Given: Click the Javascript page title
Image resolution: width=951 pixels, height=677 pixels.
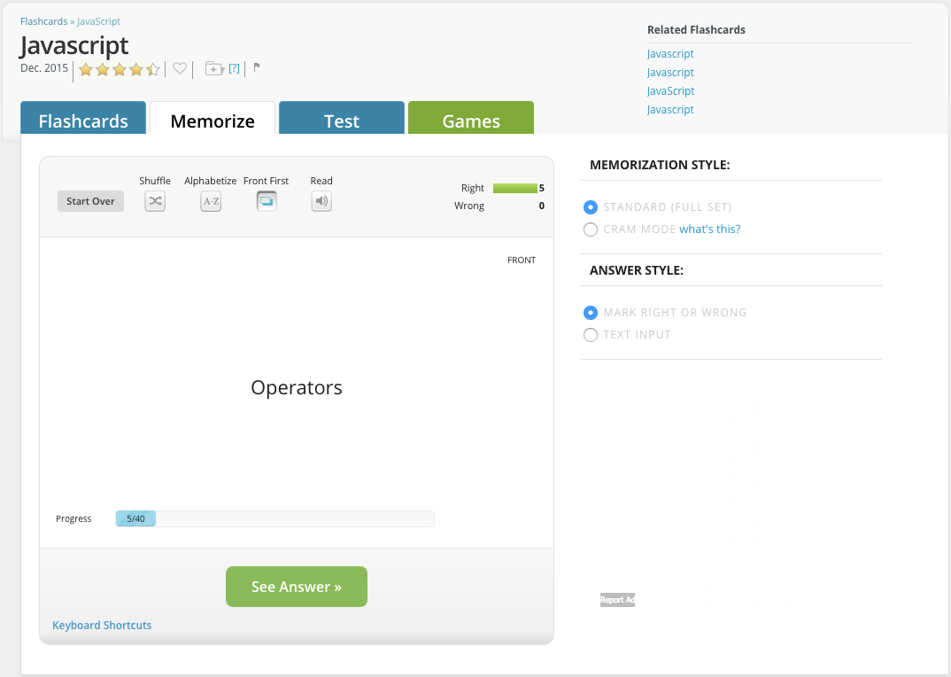Looking at the screenshot, I should (x=74, y=45).
